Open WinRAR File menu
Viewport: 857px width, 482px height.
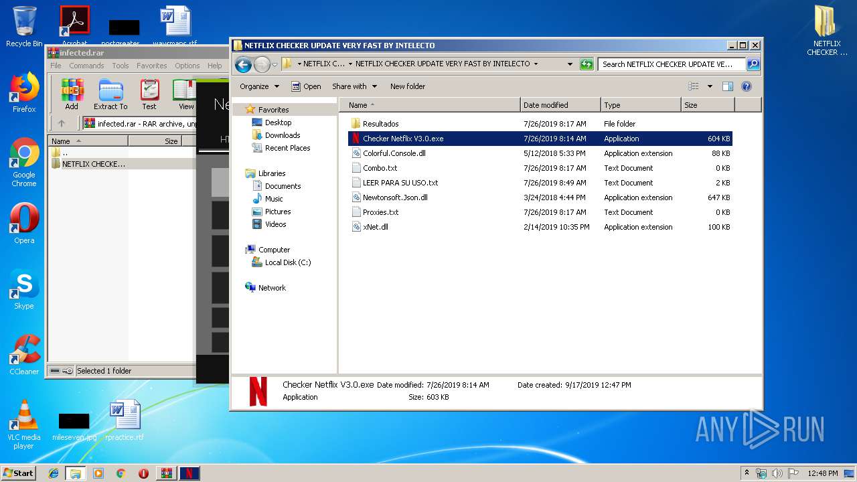pos(56,66)
